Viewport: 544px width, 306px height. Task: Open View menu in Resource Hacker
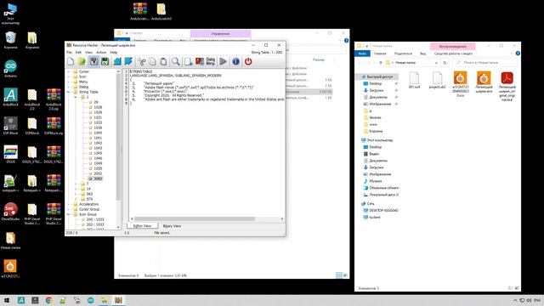pos(88,53)
